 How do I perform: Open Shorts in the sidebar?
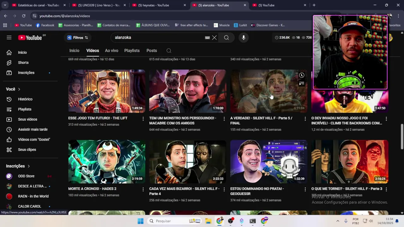point(23,63)
